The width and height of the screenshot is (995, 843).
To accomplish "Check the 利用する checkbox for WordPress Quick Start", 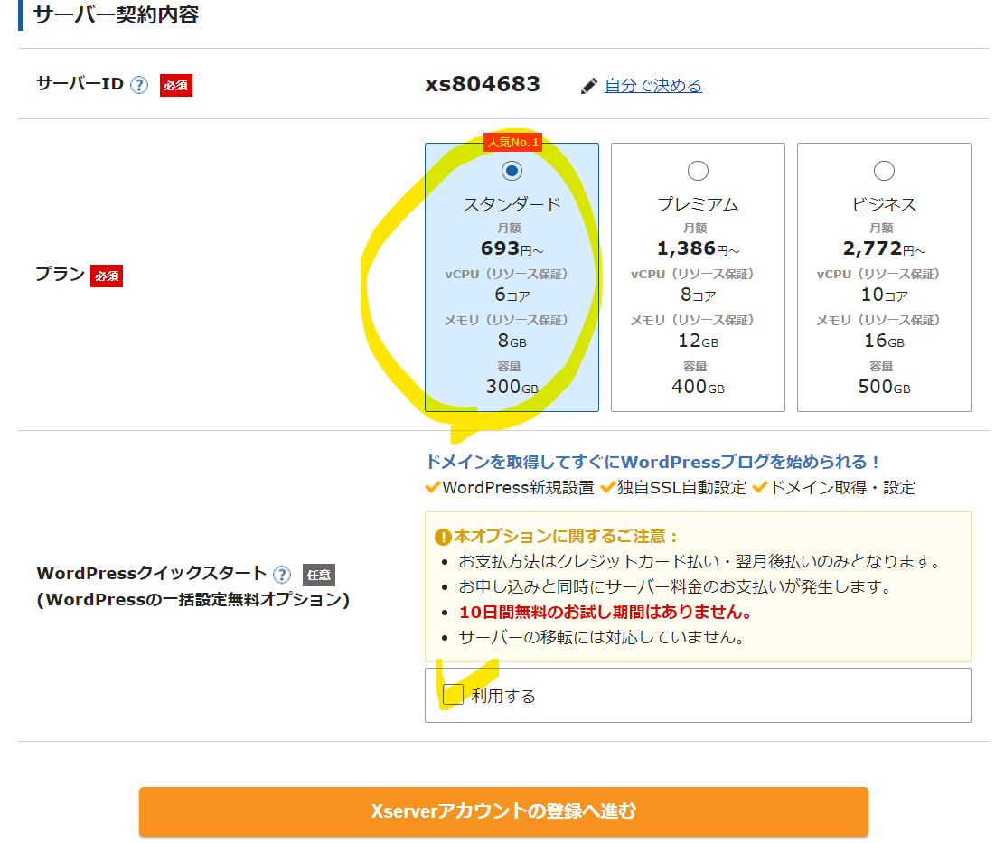I will pyautogui.click(x=453, y=695).
